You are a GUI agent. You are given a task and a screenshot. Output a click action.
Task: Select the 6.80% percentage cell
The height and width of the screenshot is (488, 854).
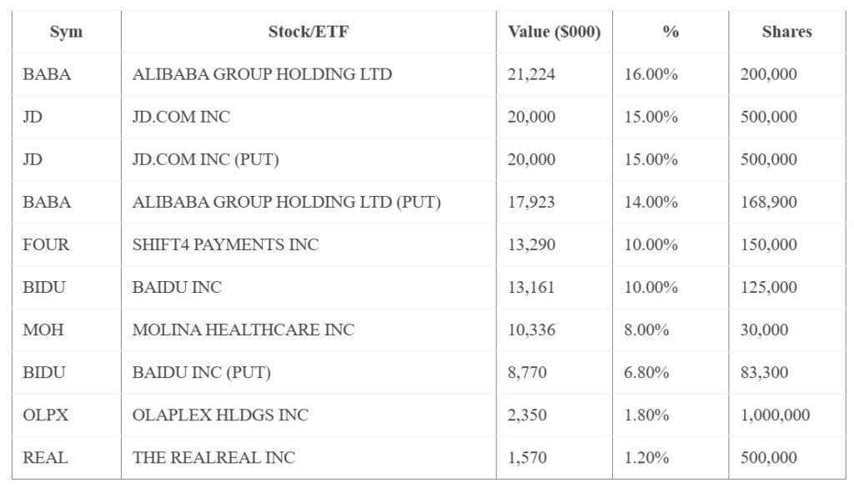[x=646, y=372]
